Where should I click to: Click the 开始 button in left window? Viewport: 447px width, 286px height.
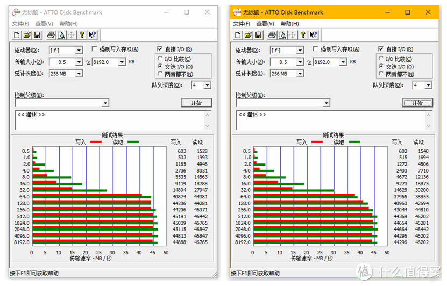pyautogui.click(x=196, y=103)
